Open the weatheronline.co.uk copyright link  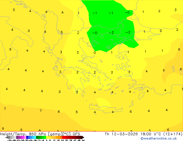coord(159,138)
